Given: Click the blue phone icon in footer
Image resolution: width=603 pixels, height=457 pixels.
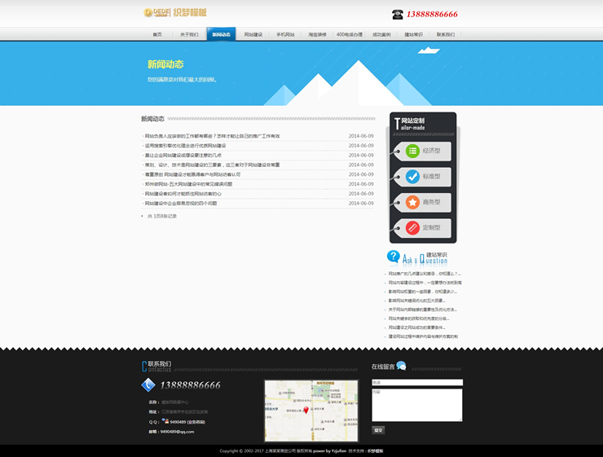Looking at the screenshot, I should [x=148, y=385].
